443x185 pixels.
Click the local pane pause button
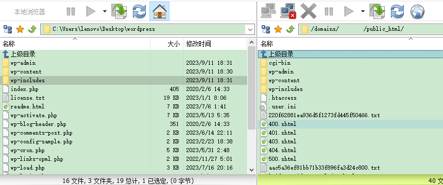click(x=71, y=11)
